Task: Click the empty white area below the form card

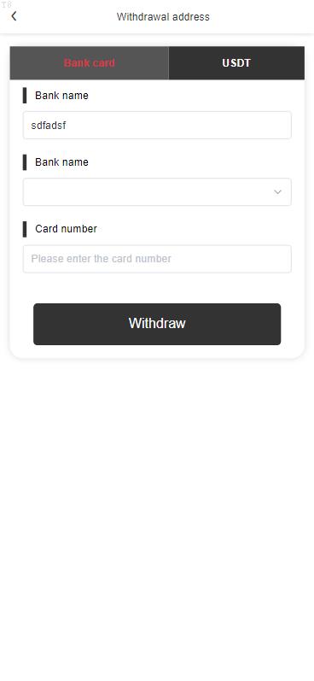Action: pos(157,517)
